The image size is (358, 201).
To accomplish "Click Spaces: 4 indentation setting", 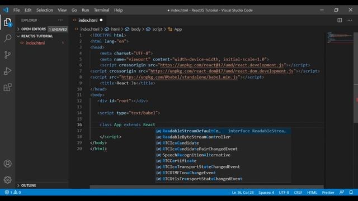I will (x=266, y=192).
